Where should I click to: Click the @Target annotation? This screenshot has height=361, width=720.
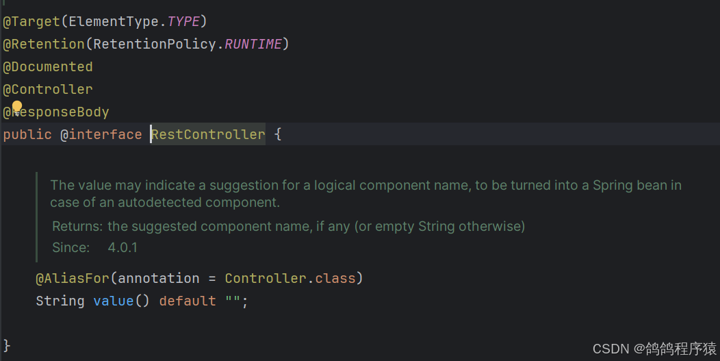point(31,22)
